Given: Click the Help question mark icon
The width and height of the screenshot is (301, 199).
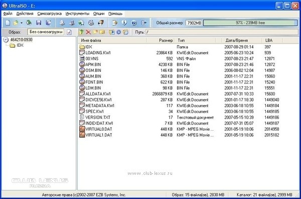Looking at the screenshot, I should pyautogui.click(x=134, y=23).
